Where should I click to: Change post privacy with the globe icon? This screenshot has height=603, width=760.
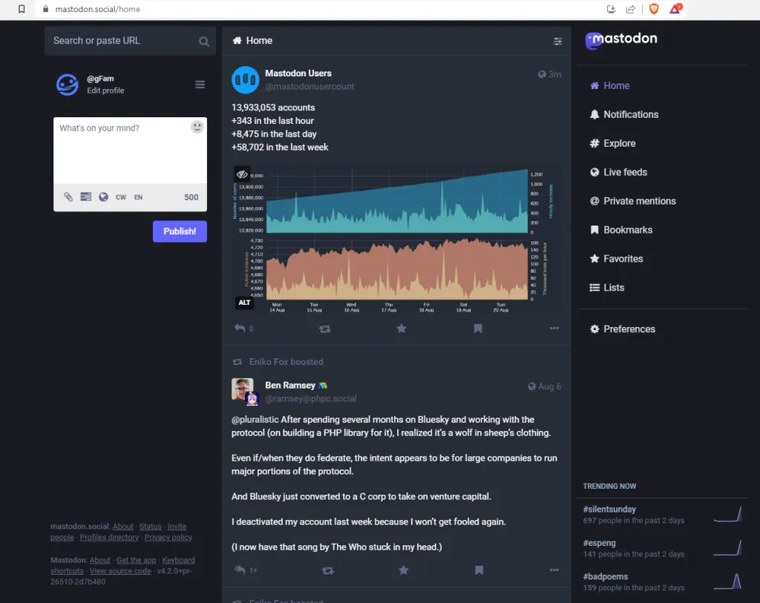tap(103, 197)
